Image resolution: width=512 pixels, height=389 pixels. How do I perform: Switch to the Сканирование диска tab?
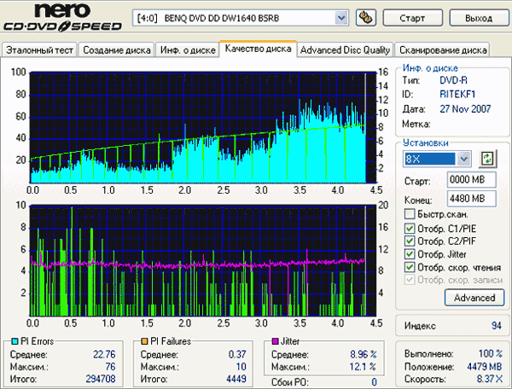(443, 50)
